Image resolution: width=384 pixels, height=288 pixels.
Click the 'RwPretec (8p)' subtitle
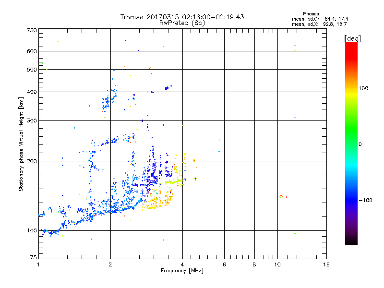[182, 23]
